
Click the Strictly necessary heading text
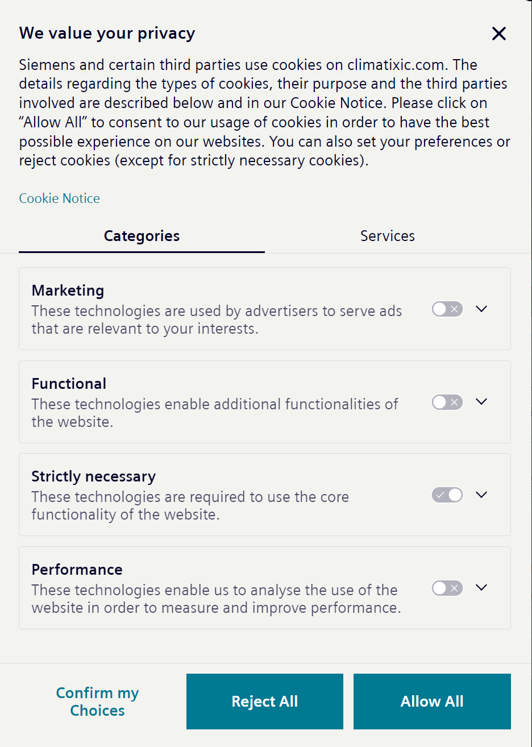click(94, 476)
